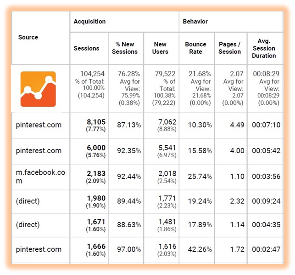Viewport: 295px width, 275px height.
Task: Click the total sessions value 104,254
Action: click(x=92, y=74)
